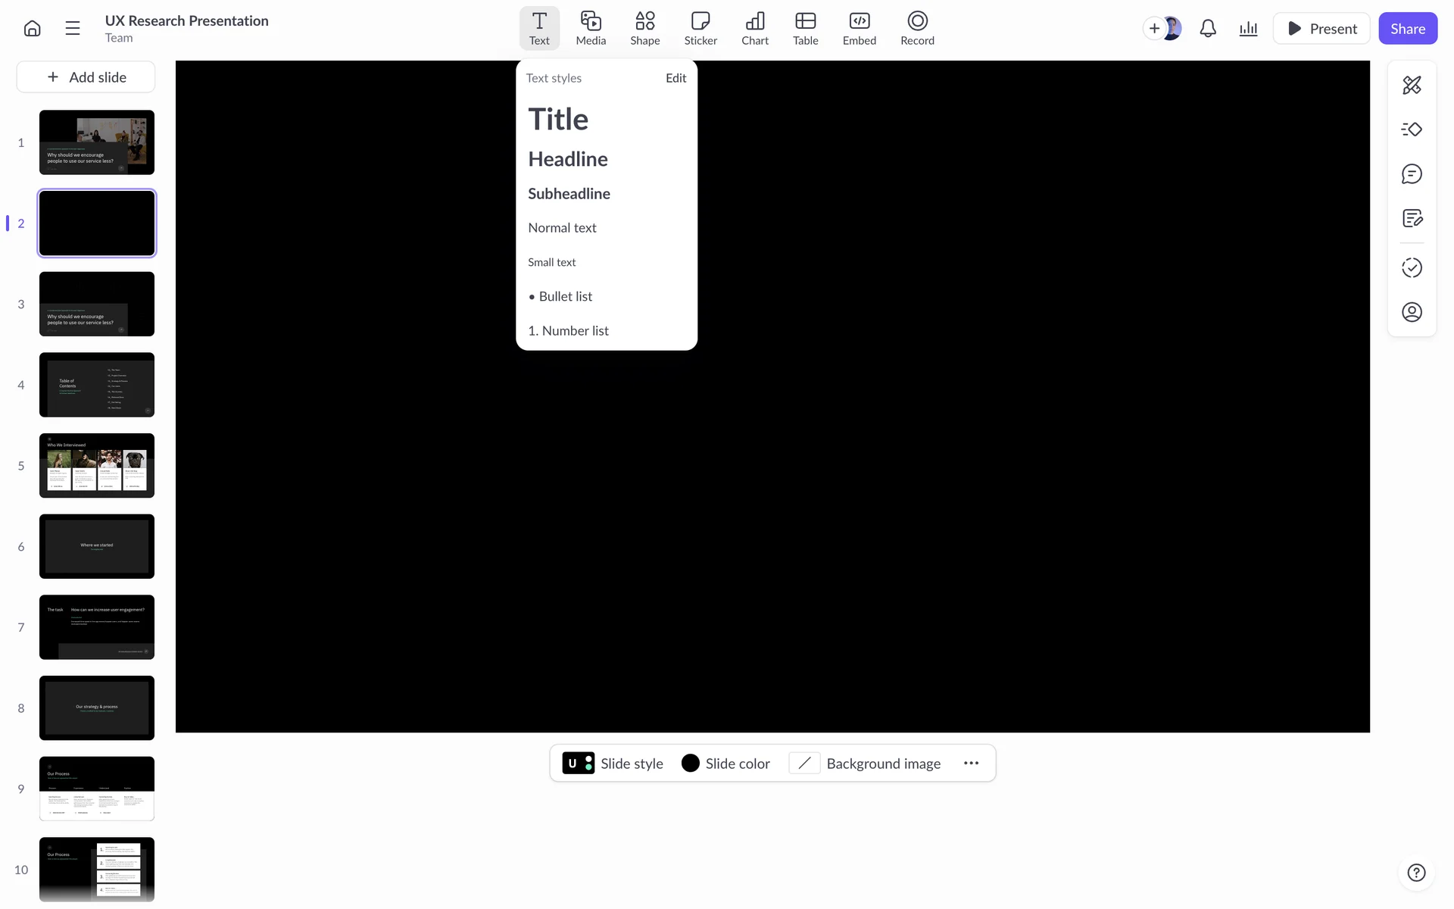Open comments panel in right sidebar
Viewport: 1454px width, 909px height.
click(x=1412, y=174)
